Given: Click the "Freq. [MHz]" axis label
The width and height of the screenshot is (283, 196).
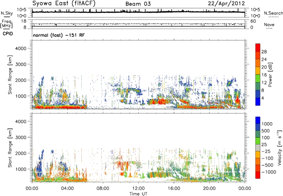Looking at the screenshot, I should 6,24.
